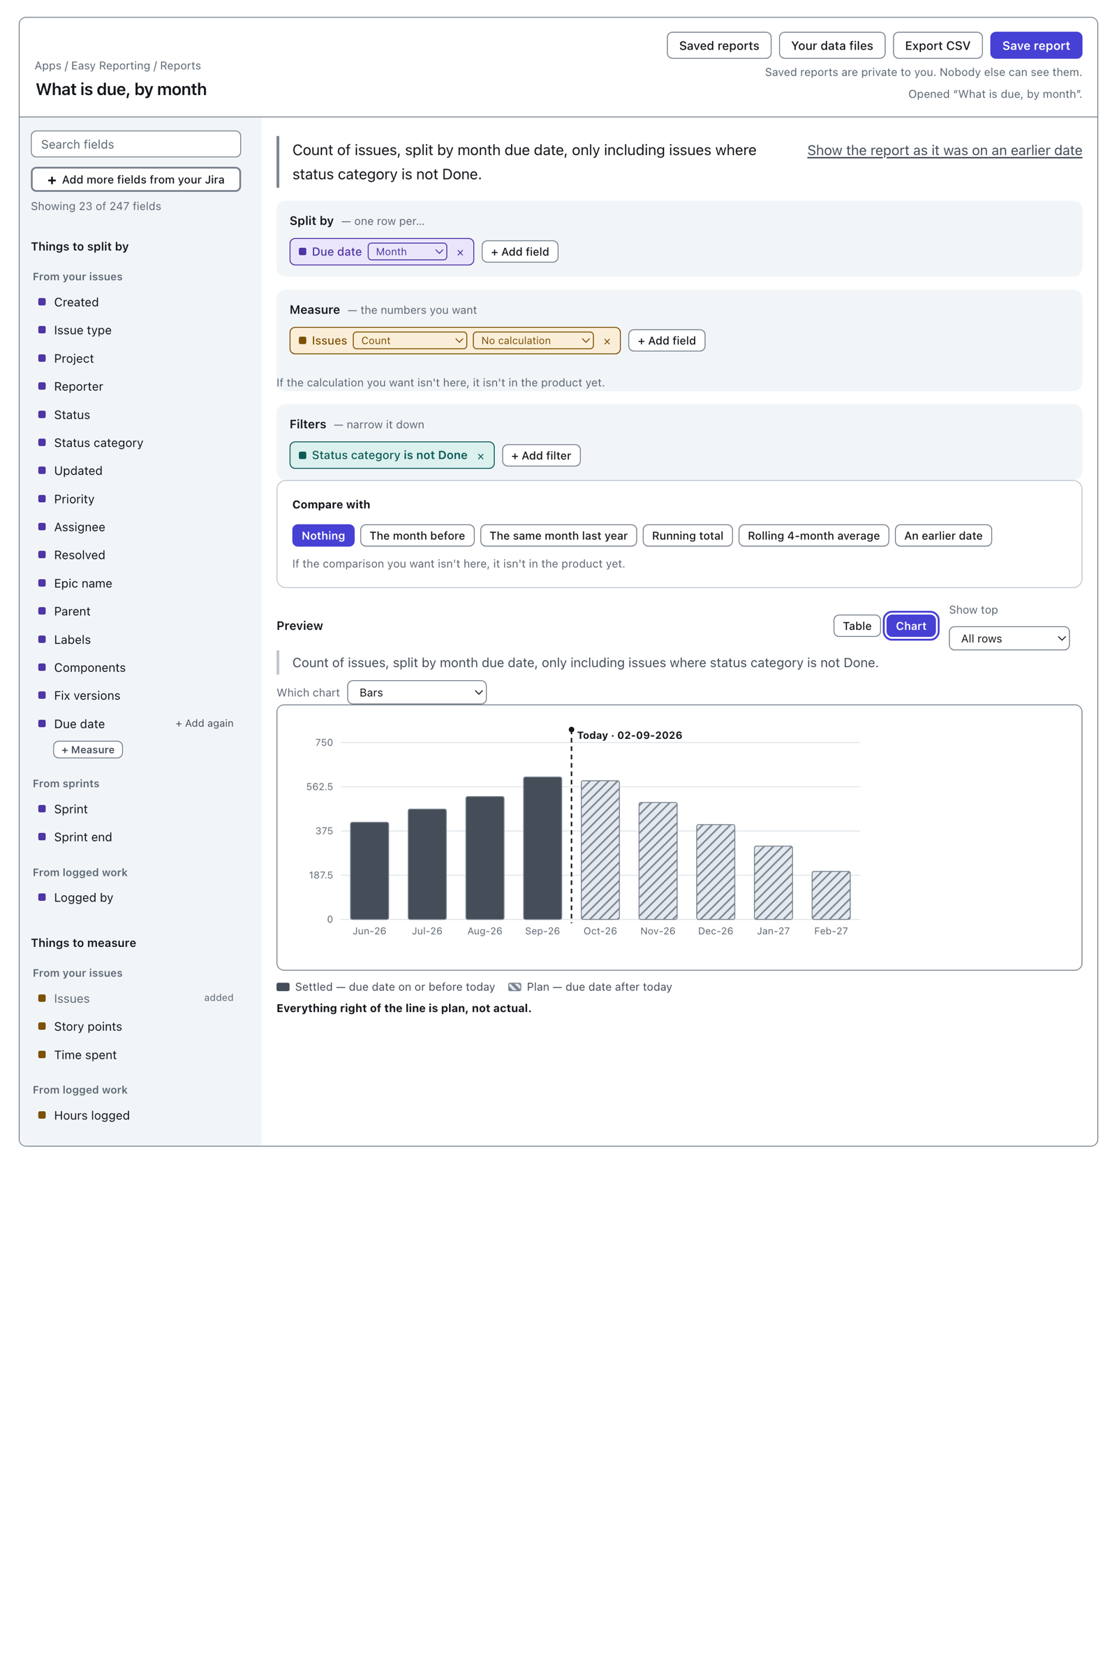Choose Running total comparison

[687, 536]
